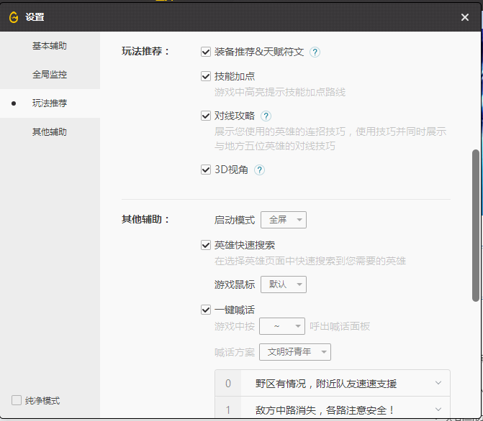The height and width of the screenshot is (421, 483).
Task: Click the yellow G logo in title bar
Action: pyautogui.click(x=14, y=17)
